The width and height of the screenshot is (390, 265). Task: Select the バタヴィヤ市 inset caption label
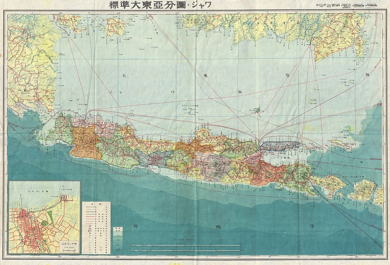tap(69, 244)
